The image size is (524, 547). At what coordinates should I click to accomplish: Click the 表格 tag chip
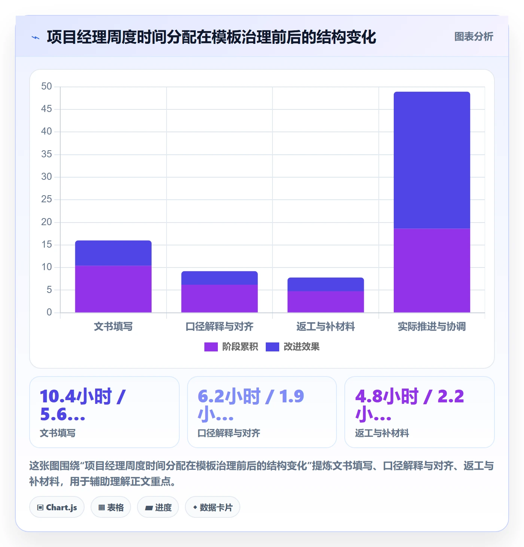pos(111,507)
